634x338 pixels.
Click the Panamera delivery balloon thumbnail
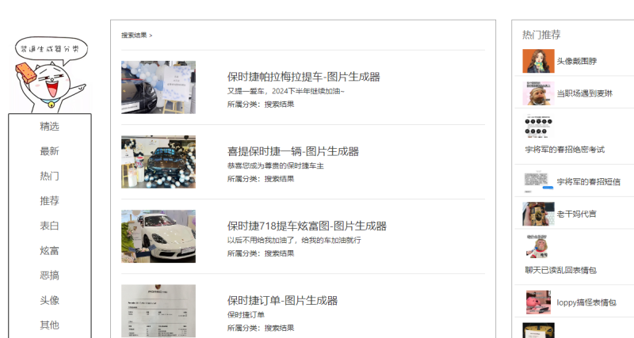158,87
